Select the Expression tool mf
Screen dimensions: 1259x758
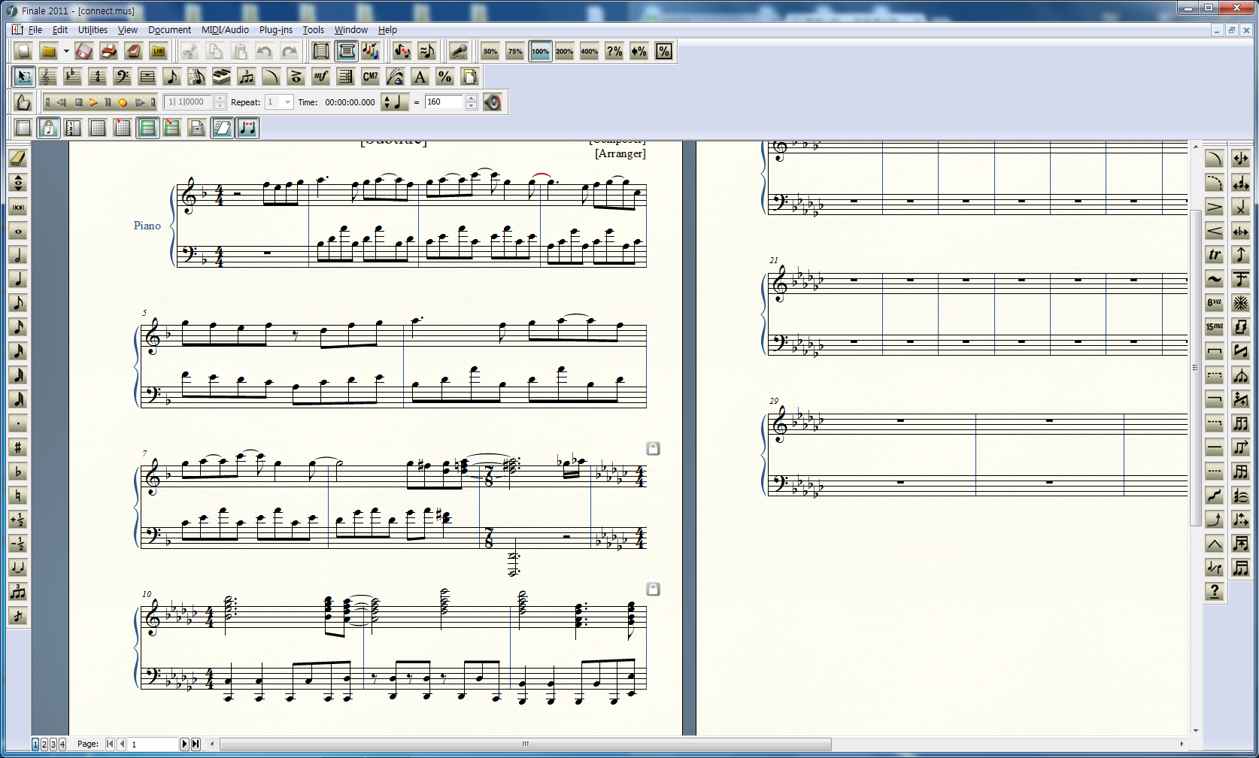coord(321,77)
